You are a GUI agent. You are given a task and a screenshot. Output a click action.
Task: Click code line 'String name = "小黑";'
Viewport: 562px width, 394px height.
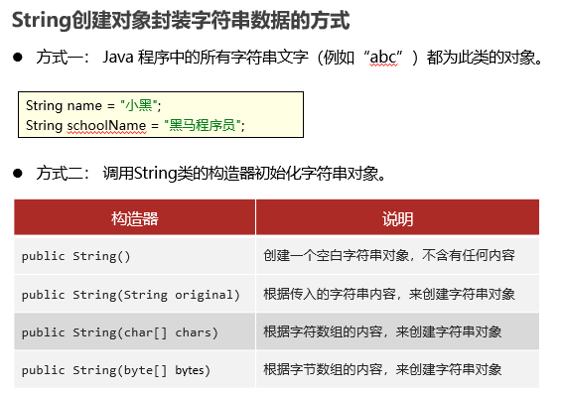93,105
